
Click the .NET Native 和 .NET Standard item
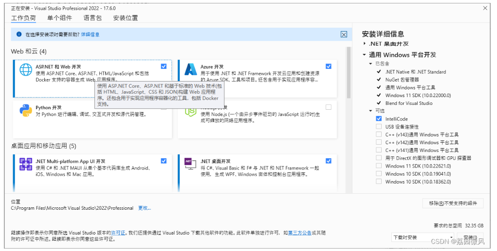click(416, 72)
